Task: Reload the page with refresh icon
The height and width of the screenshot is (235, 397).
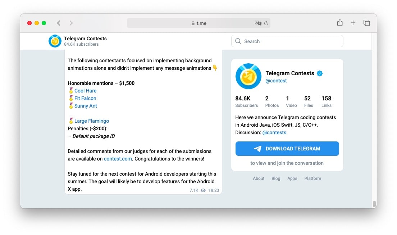Action: [266, 23]
